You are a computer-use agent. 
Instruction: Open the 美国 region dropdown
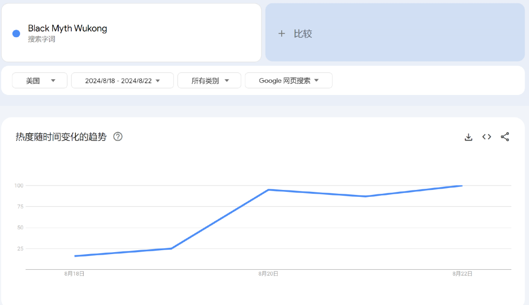click(x=40, y=81)
